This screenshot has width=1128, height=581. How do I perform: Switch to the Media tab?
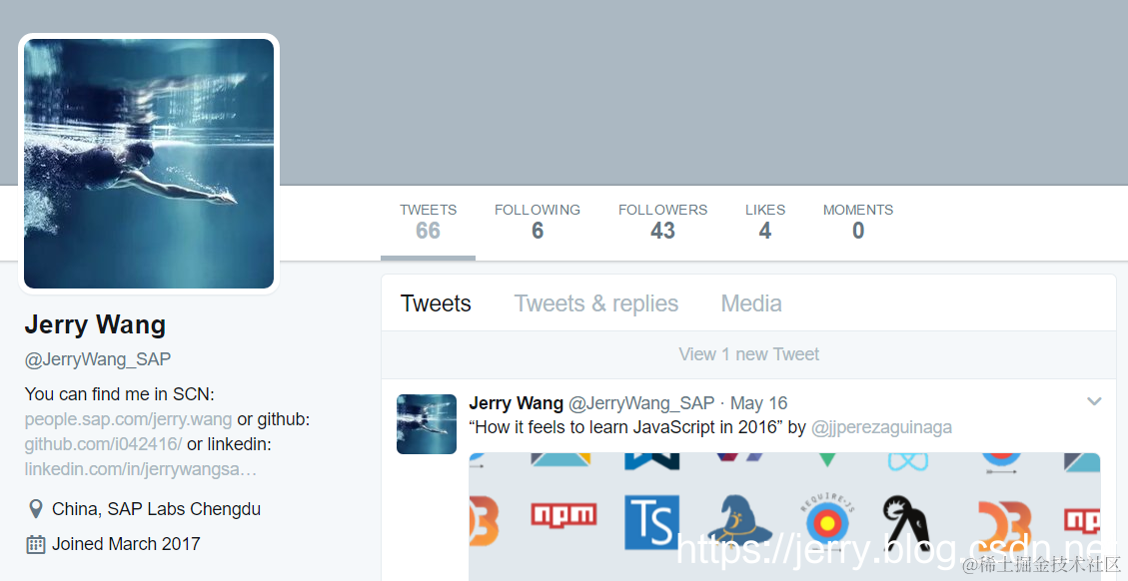(x=751, y=303)
